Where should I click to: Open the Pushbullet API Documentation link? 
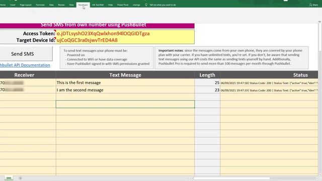[25, 65]
